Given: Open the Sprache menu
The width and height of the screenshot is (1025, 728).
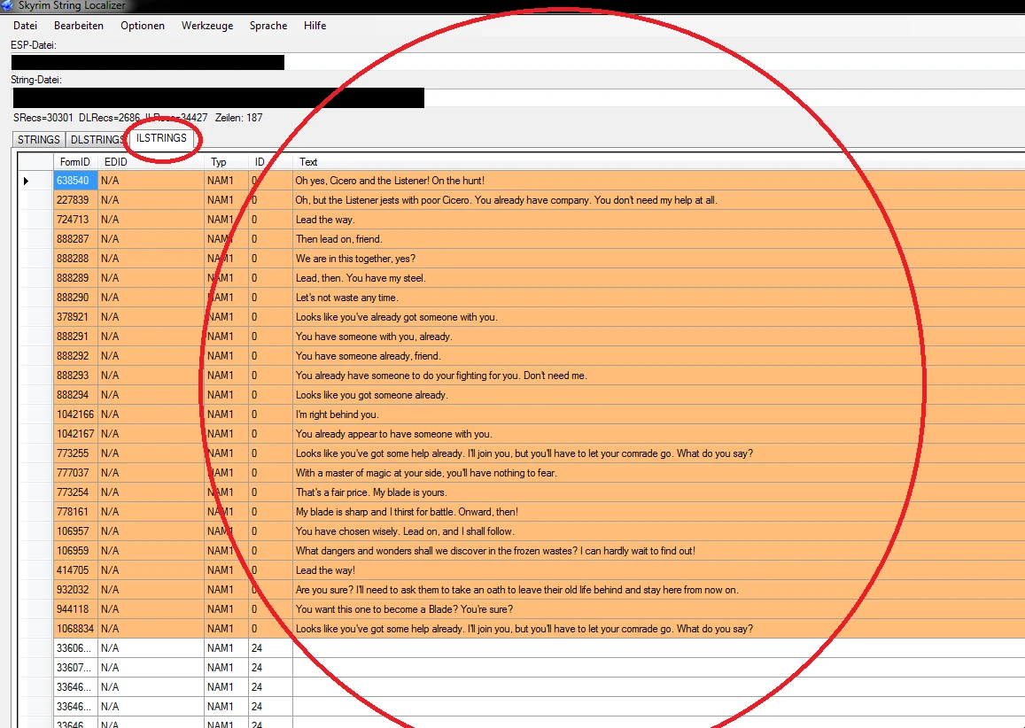Looking at the screenshot, I should click(268, 26).
